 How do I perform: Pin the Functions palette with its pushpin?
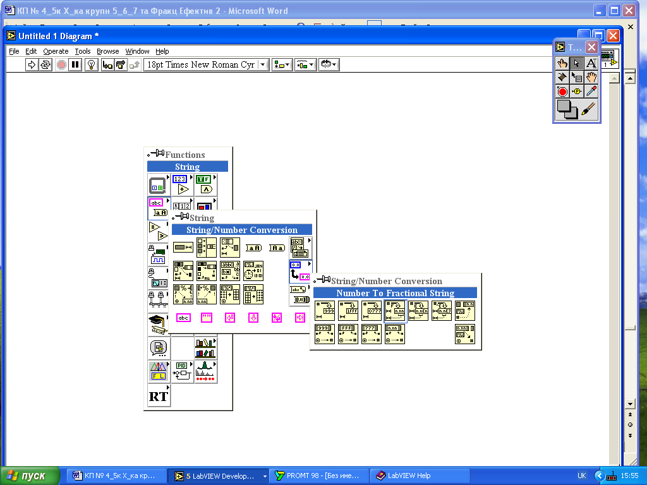(156, 154)
